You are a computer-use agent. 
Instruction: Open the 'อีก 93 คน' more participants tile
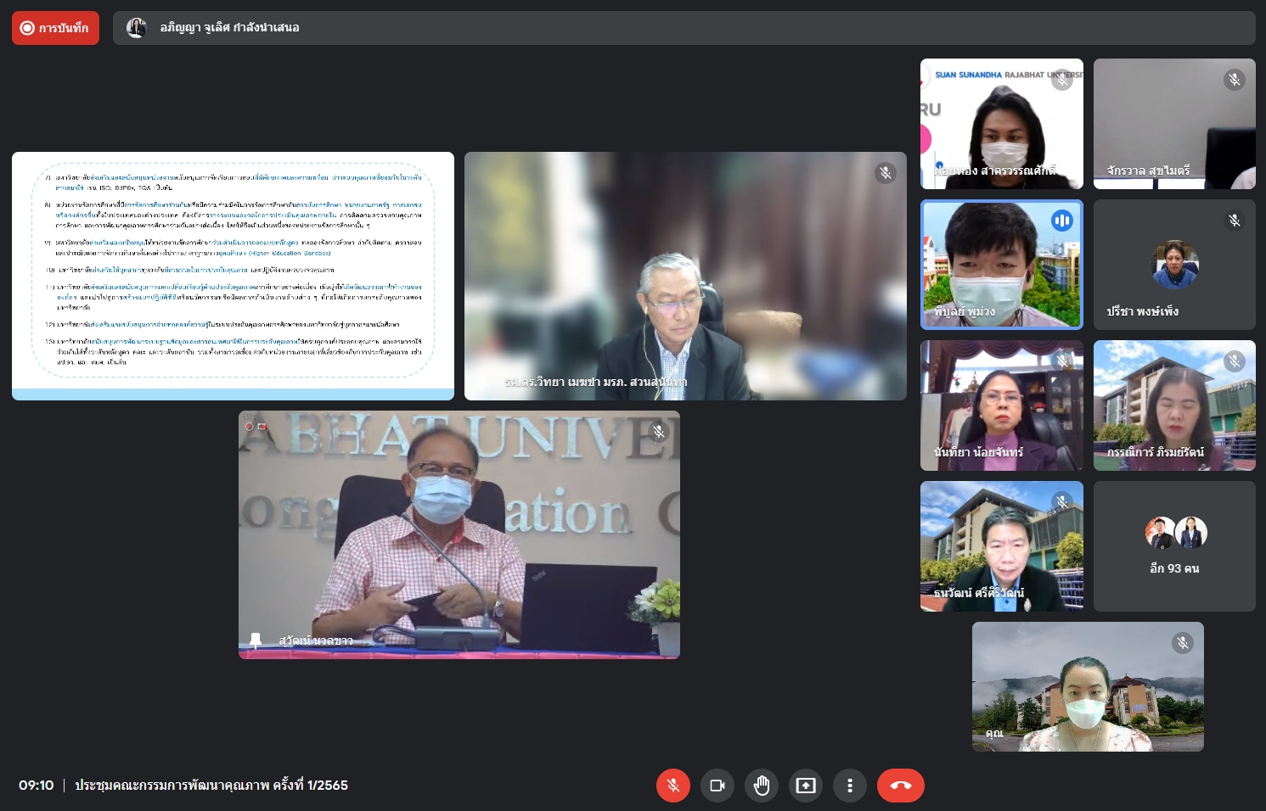[x=1174, y=546]
